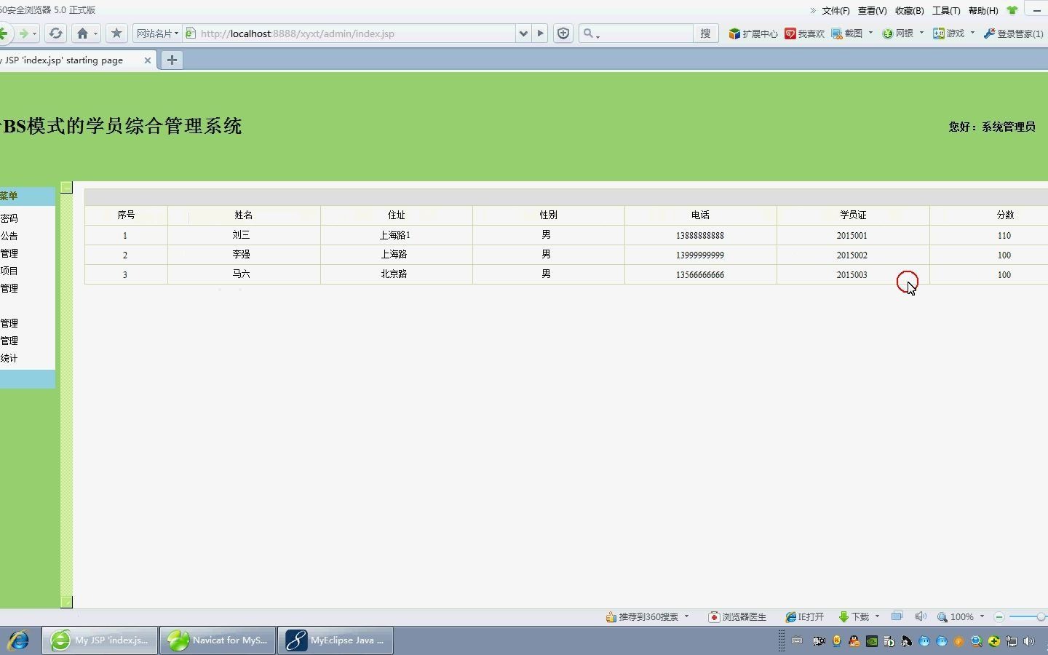Click the green shirt skin icon
The width and height of the screenshot is (1048, 655).
click(x=1012, y=10)
